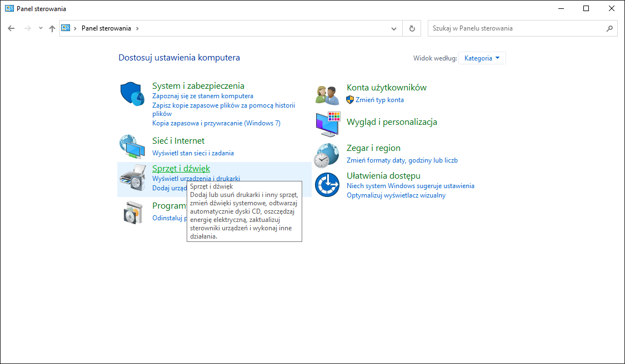
Task: Open Zapisz kopie zapasowe plików link
Action: 224,109
